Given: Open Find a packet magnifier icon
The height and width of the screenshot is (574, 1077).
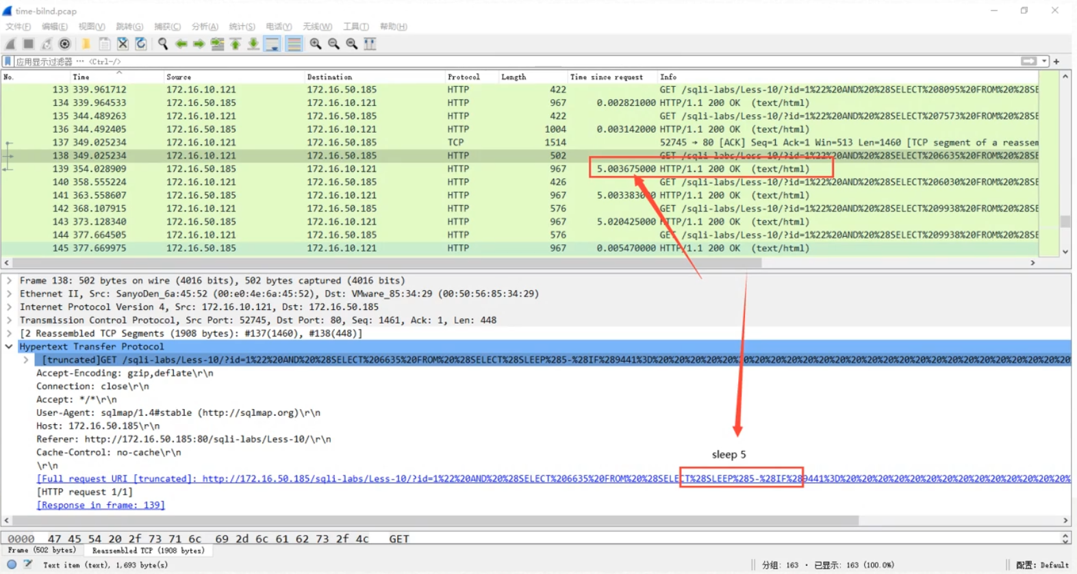Looking at the screenshot, I should pyautogui.click(x=163, y=44).
